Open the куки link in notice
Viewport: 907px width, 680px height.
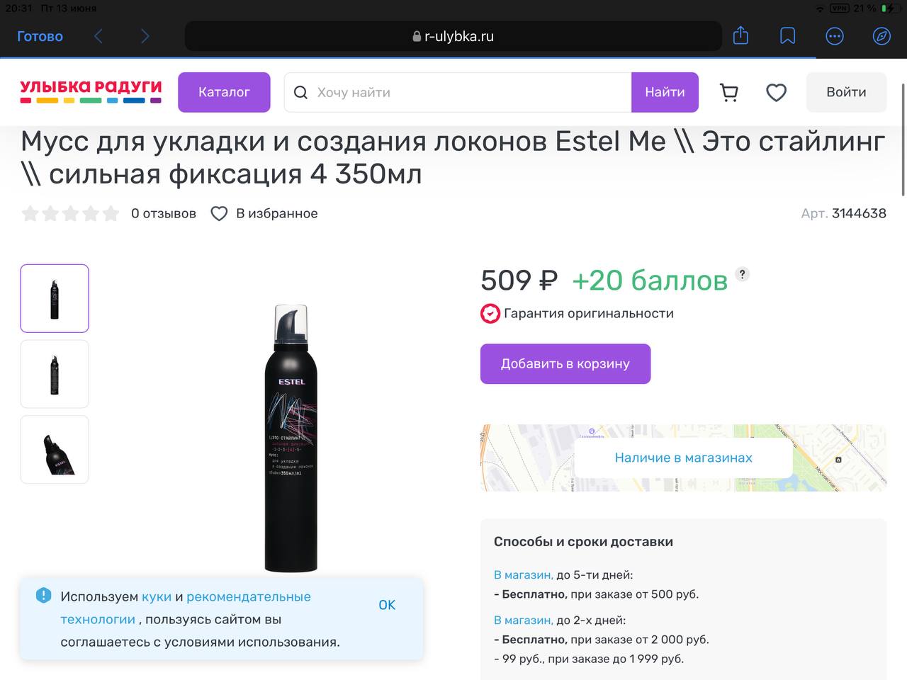tap(157, 596)
